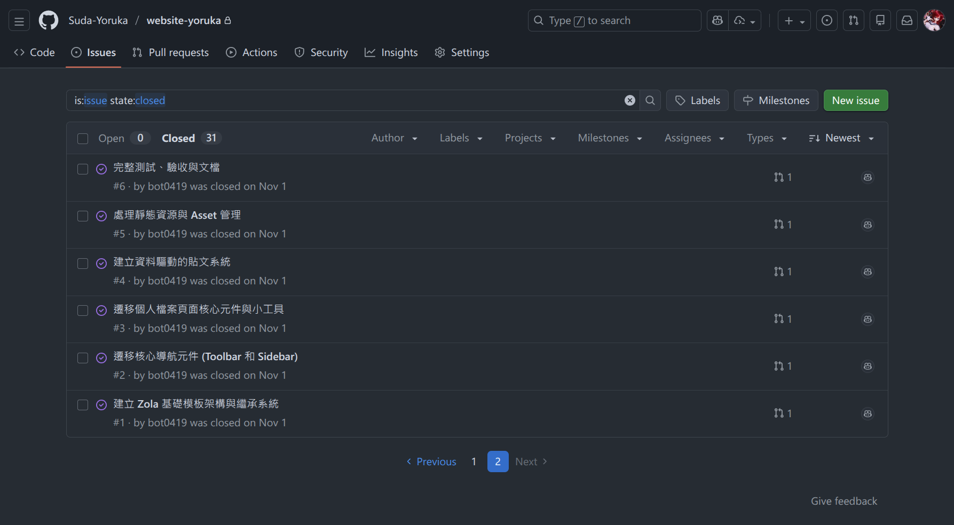Image resolution: width=954 pixels, height=525 pixels.
Task: Click the search magnifier button beside filter
Action: point(650,100)
